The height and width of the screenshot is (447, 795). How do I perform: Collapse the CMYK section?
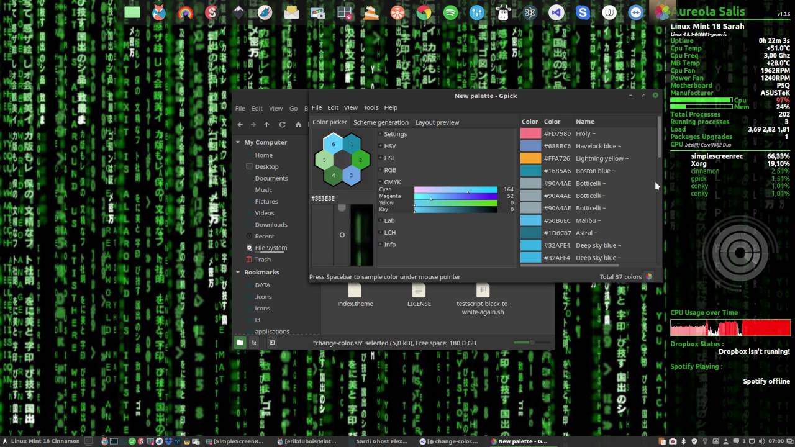380,182
